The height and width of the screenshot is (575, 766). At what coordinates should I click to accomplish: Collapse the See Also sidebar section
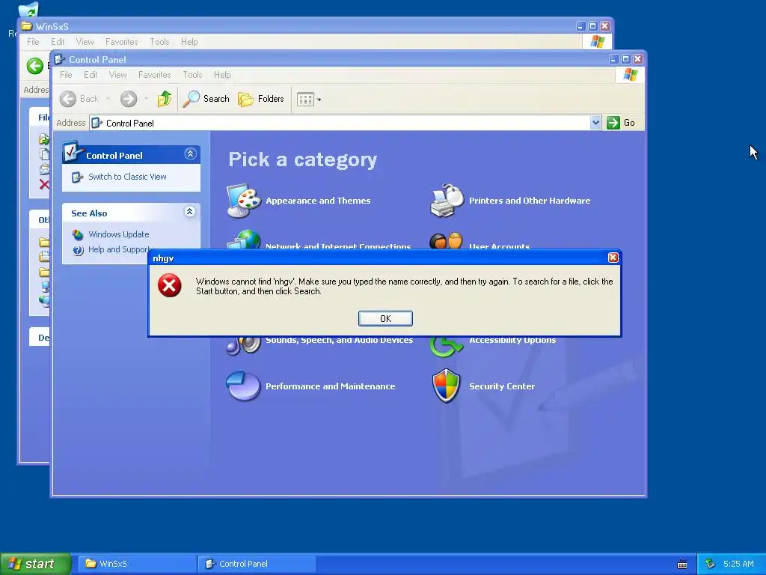click(x=190, y=212)
